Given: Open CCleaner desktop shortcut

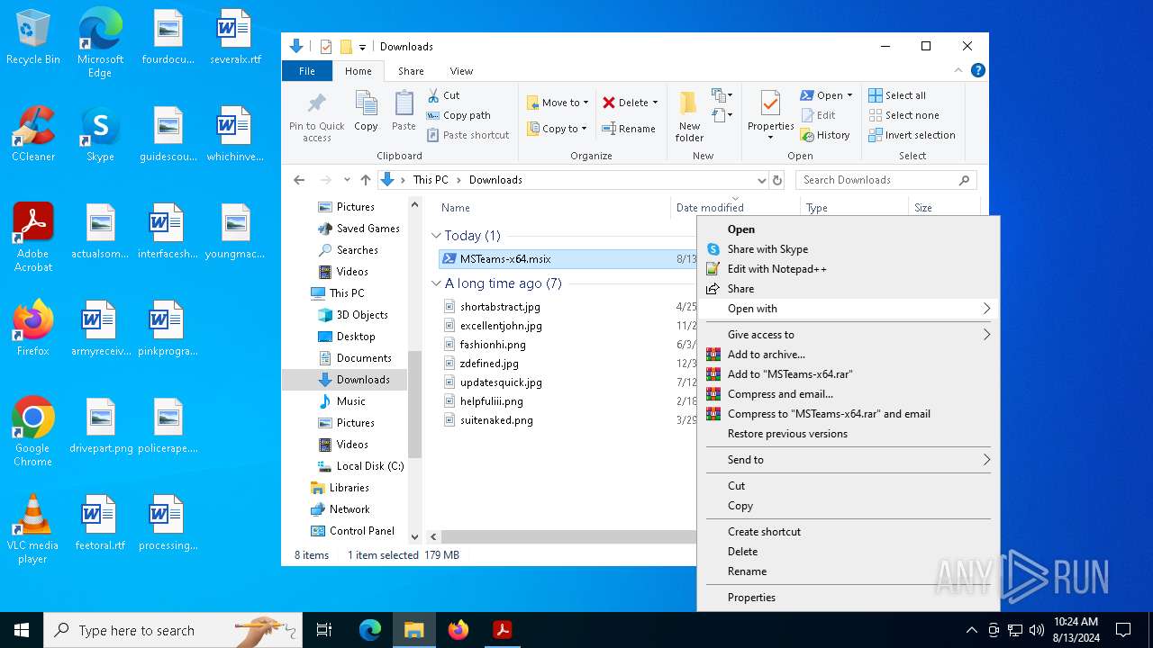Looking at the screenshot, I should 33,134.
